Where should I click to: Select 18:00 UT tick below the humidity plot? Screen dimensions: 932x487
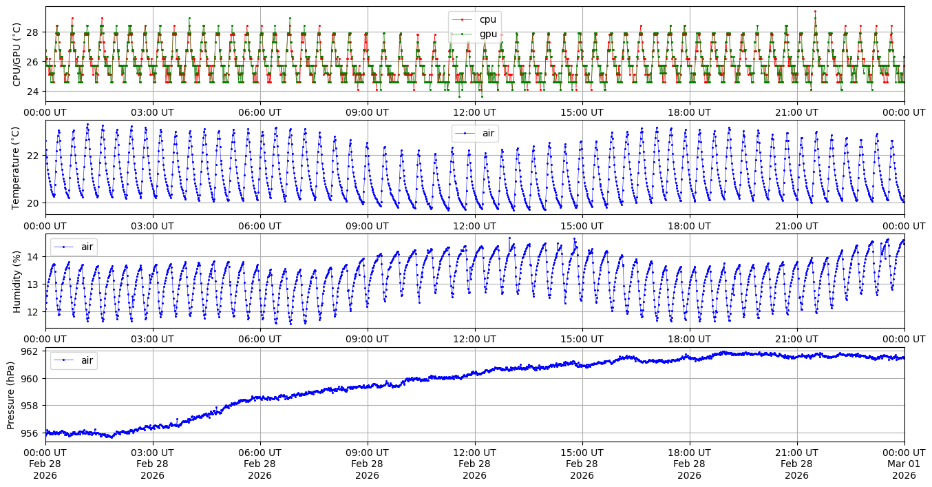pos(689,338)
